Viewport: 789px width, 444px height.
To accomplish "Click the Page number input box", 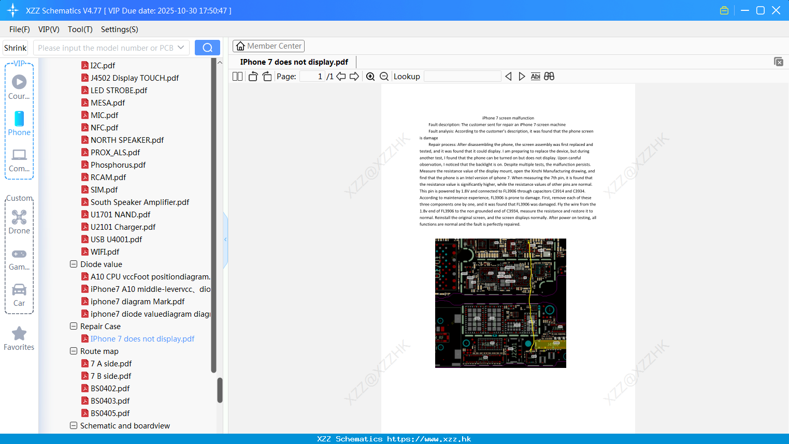I will (x=312, y=77).
